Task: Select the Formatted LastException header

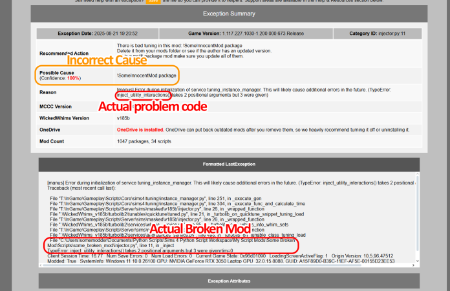Action: (x=229, y=164)
